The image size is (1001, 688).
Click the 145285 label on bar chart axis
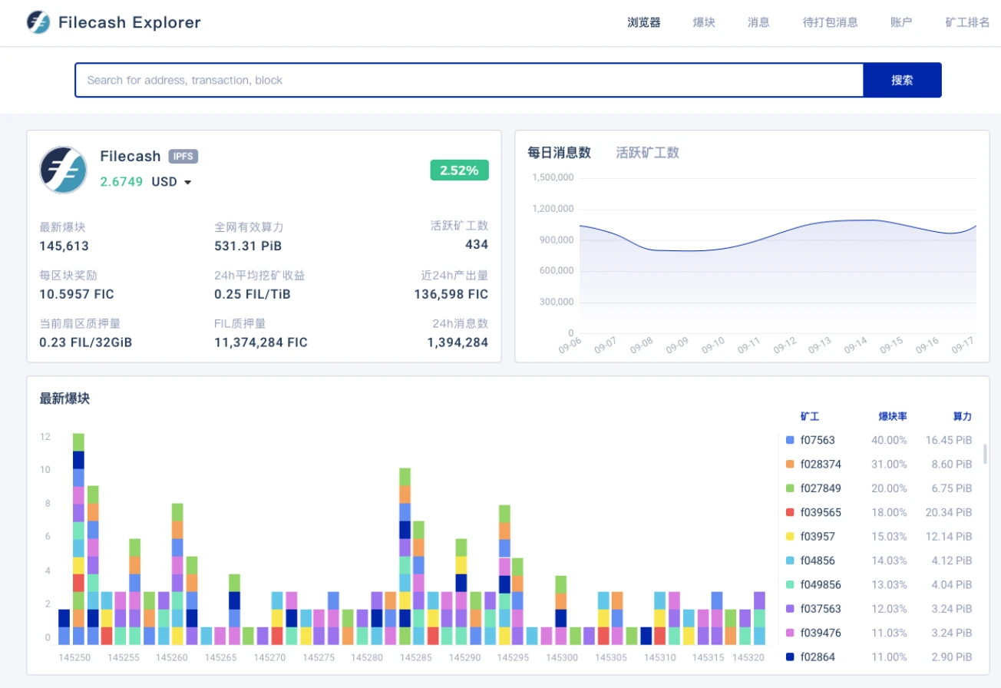pyautogui.click(x=415, y=658)
